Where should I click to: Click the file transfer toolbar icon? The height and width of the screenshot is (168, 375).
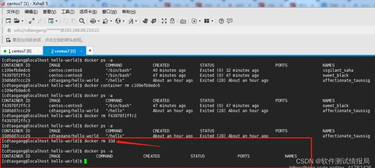click(105, 21)
